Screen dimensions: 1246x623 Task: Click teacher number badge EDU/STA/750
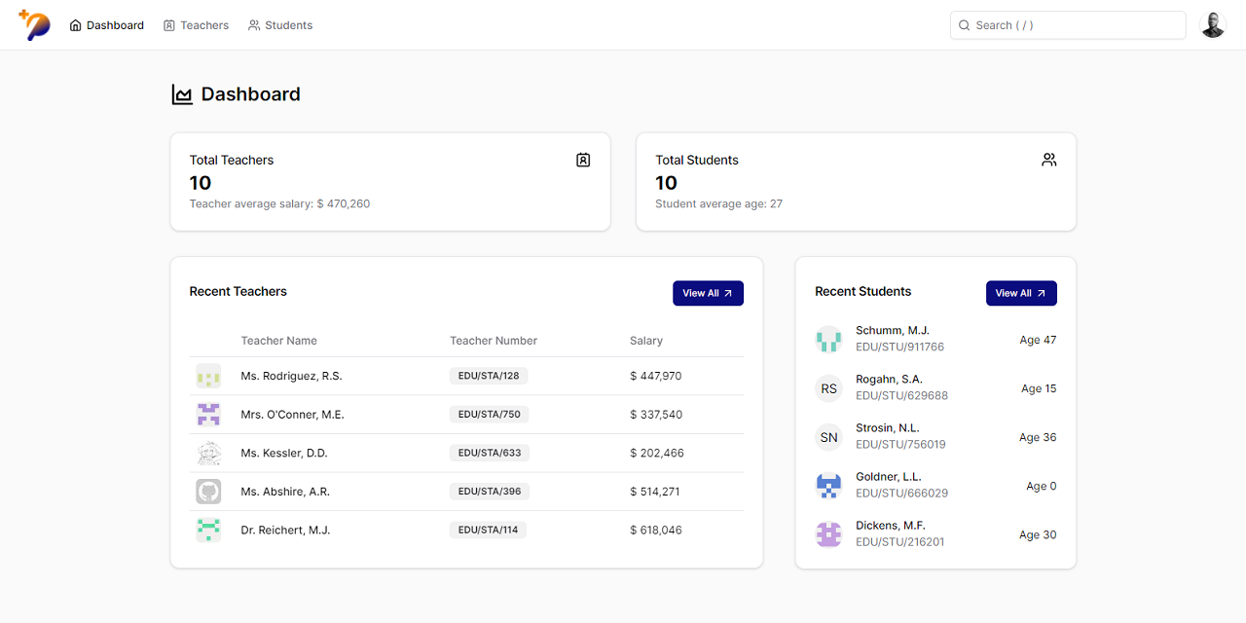coord(490,415)
